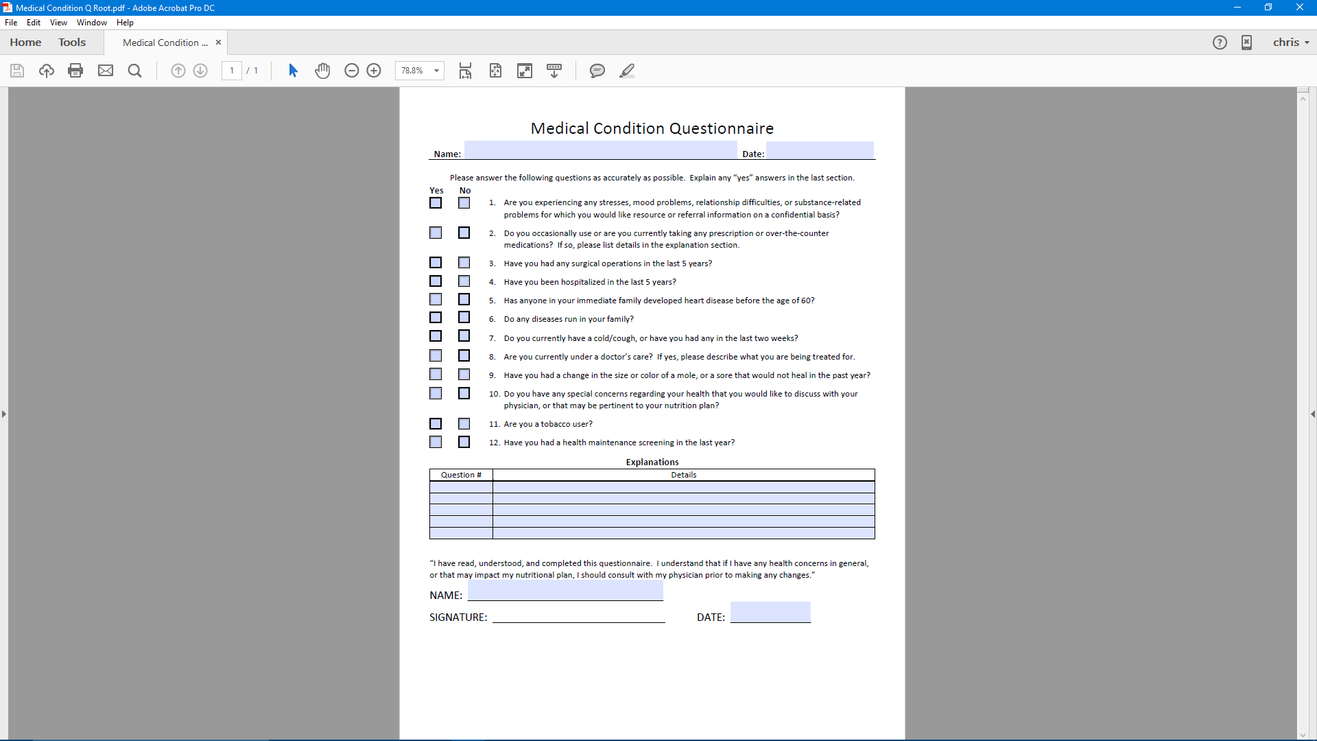Open the chris account dropdown
Image resolution: width=1317 pixels, height=741 pixels.
[x=1291, y=43]
